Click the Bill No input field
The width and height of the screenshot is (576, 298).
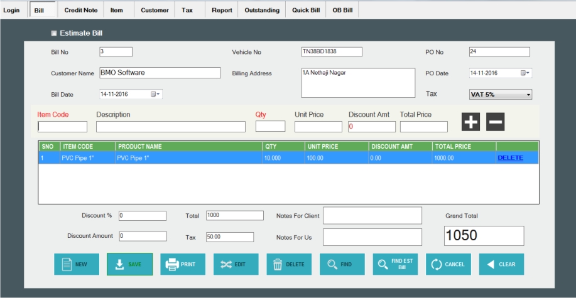[x=116, y=51]
